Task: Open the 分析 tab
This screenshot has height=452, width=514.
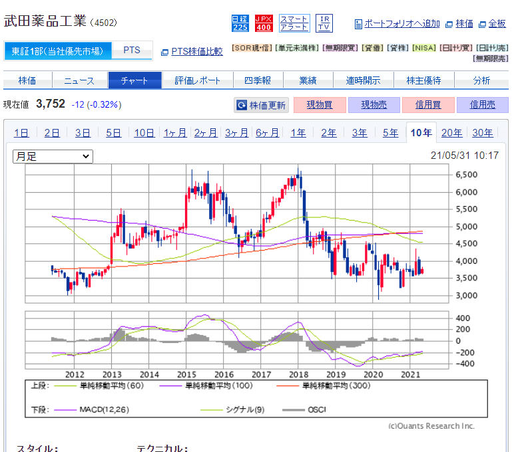Action: [481, 80]
